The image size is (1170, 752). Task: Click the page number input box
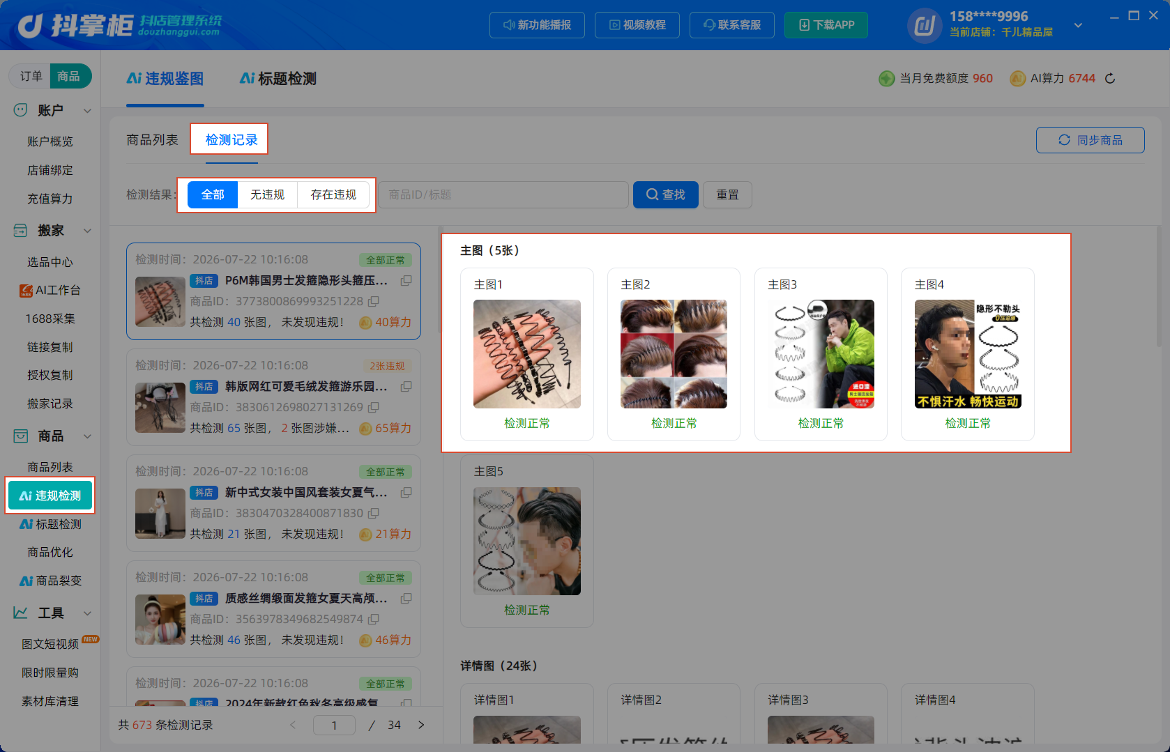[334, 725]
